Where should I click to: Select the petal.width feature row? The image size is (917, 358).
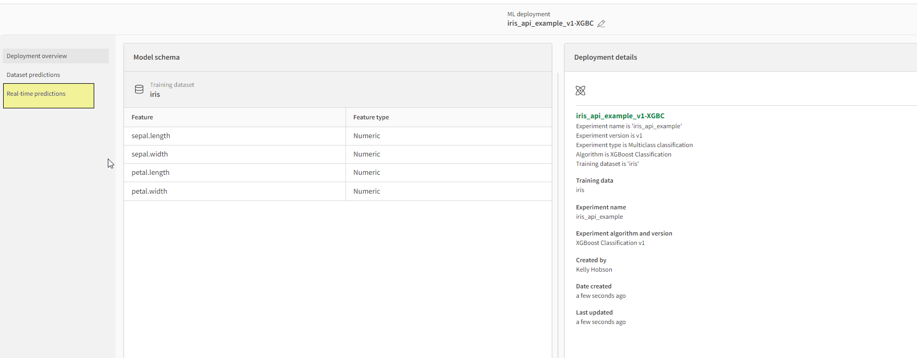pyautogui.click(x=149, y=191)
